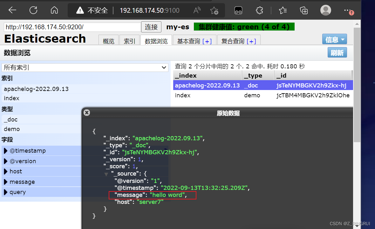This screenshot has width=375, height=229.
Task: Add this page to favorites star icon
Action: [x=214, y=10]
